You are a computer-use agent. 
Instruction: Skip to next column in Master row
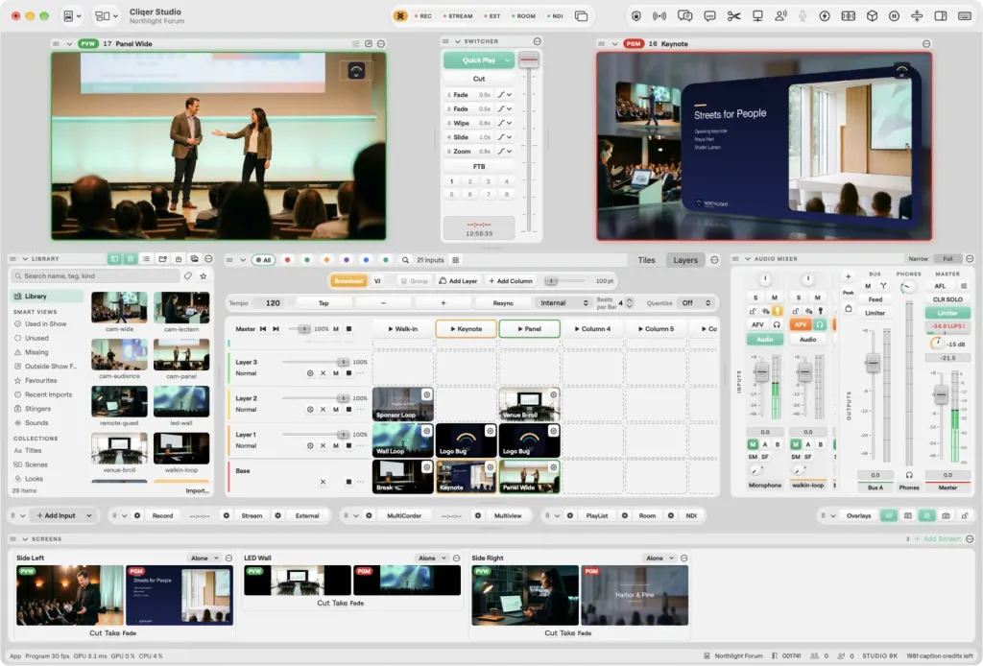click(x=276, y=329)
